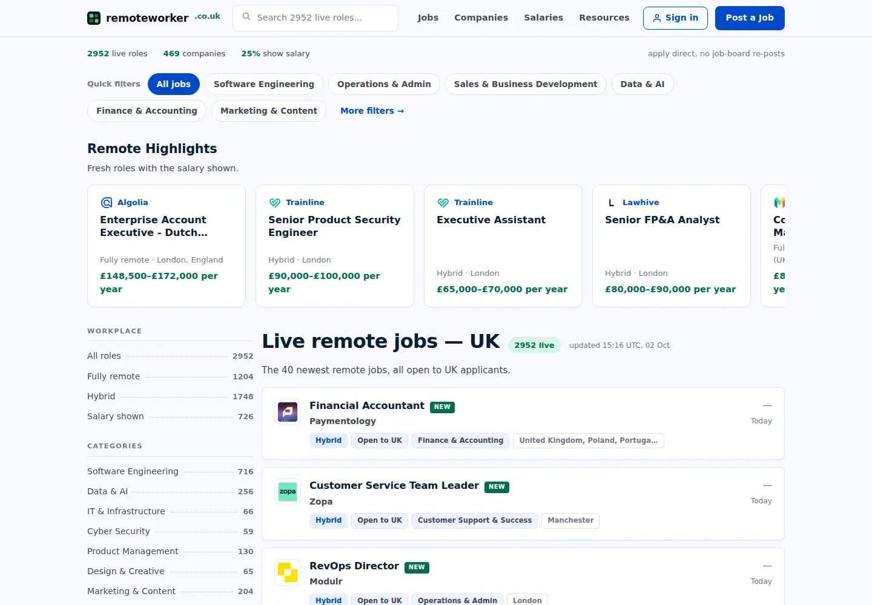Select Cyber Security category
The height and width of the screenshot is (605, 872).
(170, 531)
